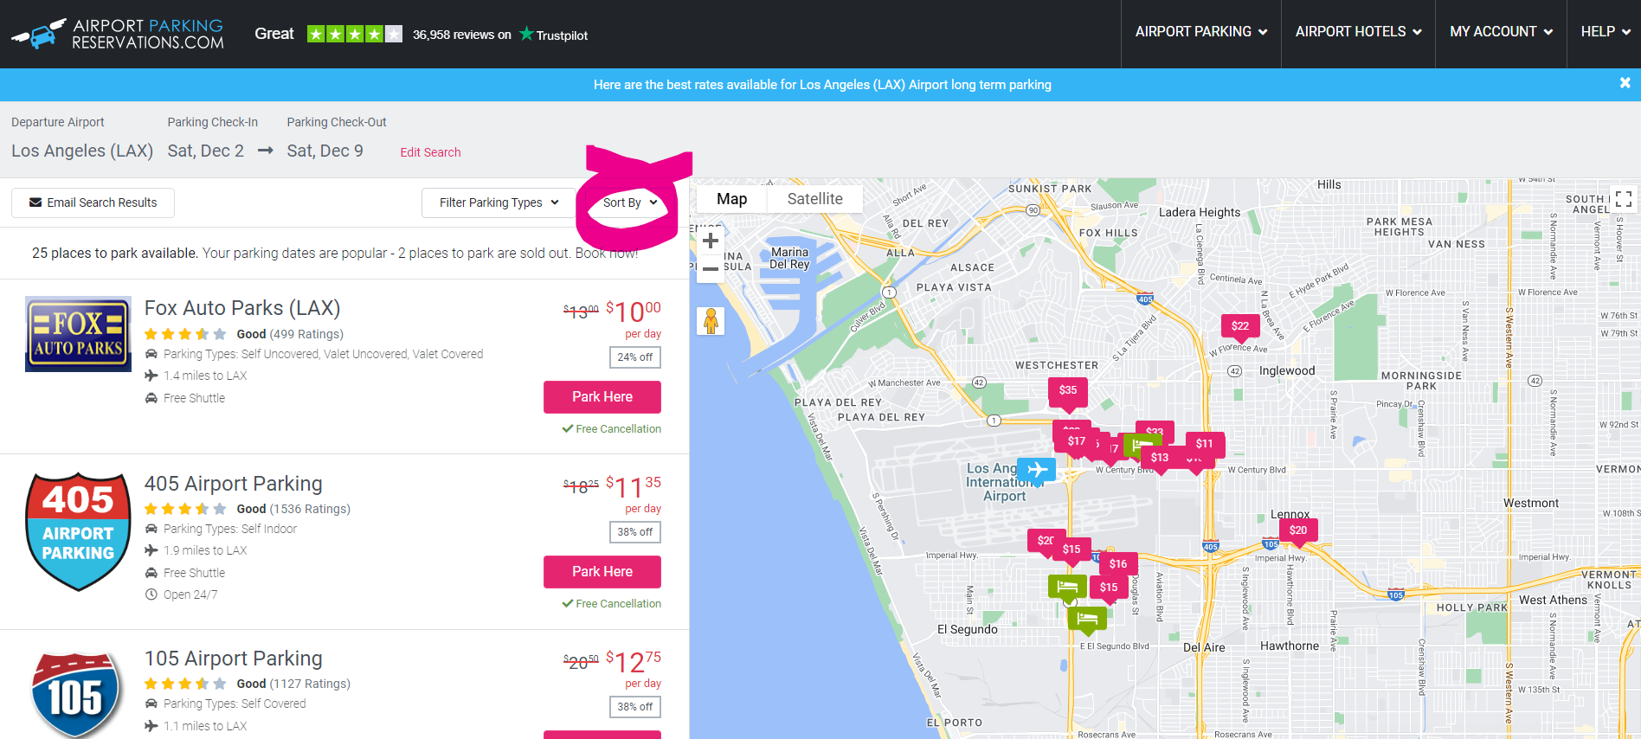Click 405 Airport Parking 1536 Ratings text
The width and height of the screenshot is (1641, 739).
(x=310, y=509)
